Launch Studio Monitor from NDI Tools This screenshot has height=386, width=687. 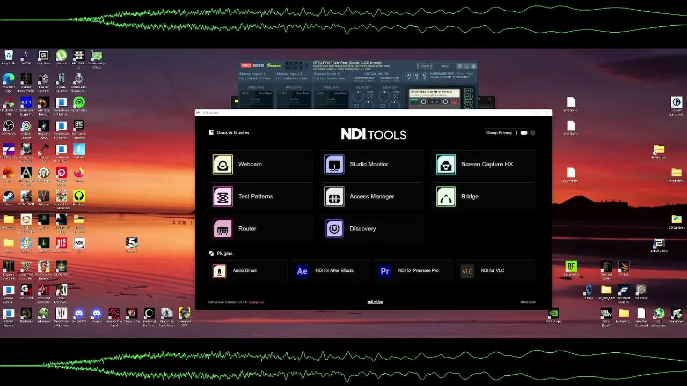(372, 164)
